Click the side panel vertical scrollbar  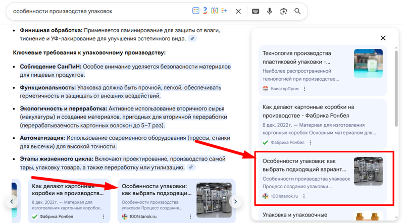pos(396,88)
